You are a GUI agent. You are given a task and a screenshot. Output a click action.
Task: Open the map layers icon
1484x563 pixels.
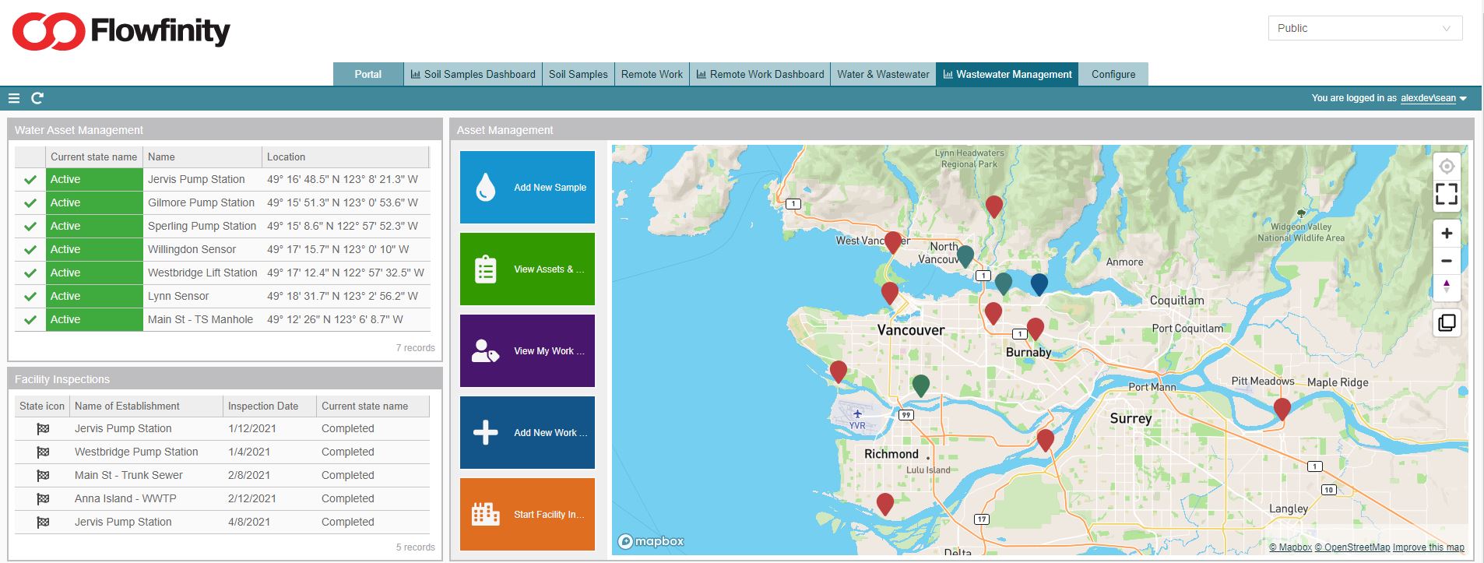[1446, 322]
